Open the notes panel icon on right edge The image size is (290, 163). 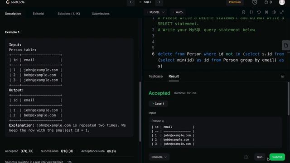[286, 45]
